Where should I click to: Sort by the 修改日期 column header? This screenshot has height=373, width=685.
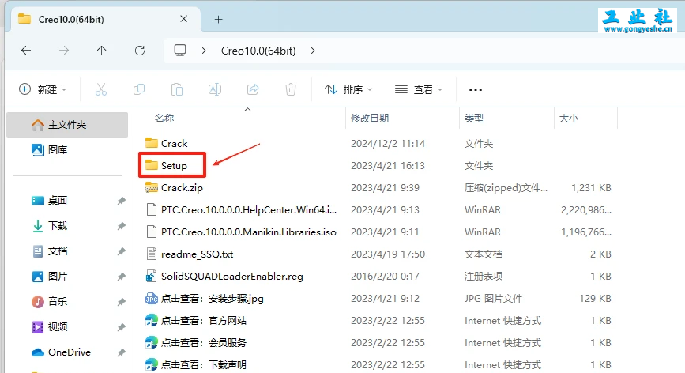point(370,118)
